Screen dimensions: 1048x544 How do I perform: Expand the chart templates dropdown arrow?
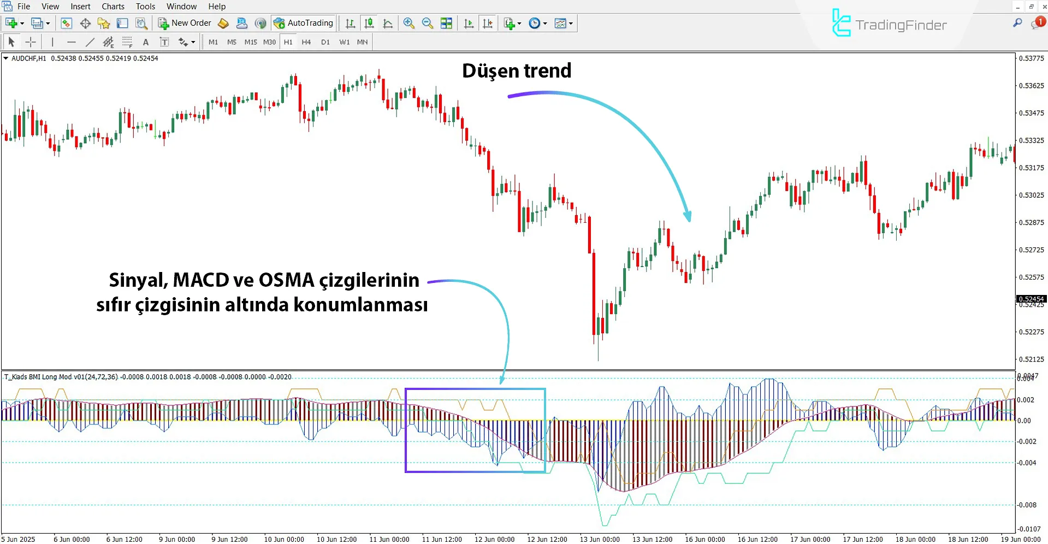571,23
